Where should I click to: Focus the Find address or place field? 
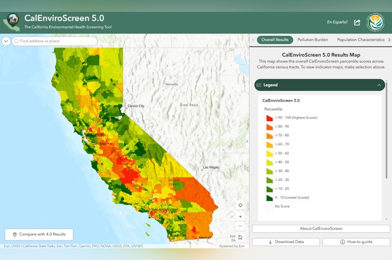point(55,41)
